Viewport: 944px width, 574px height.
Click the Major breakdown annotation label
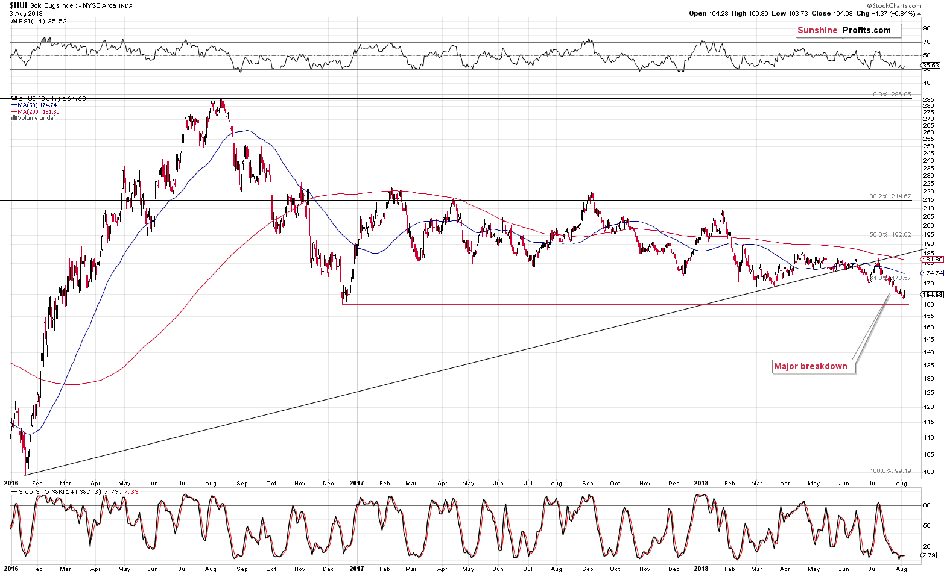[810, 366]
